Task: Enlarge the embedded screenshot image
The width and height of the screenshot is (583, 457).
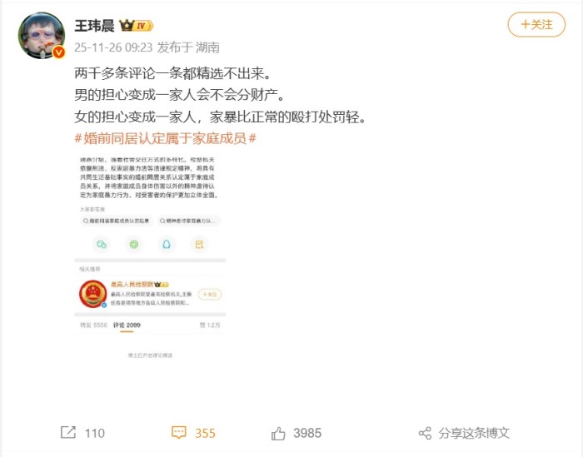Action: 150,257
